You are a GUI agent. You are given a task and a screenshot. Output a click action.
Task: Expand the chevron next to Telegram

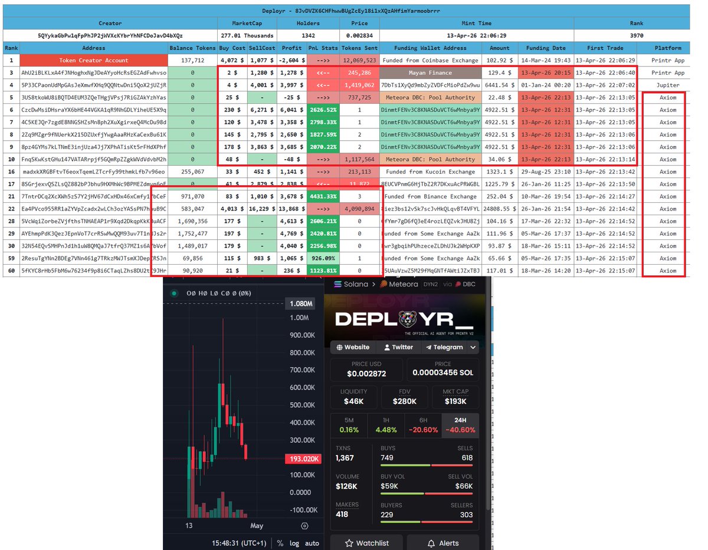pyautogui.click(x=473, y=347)
